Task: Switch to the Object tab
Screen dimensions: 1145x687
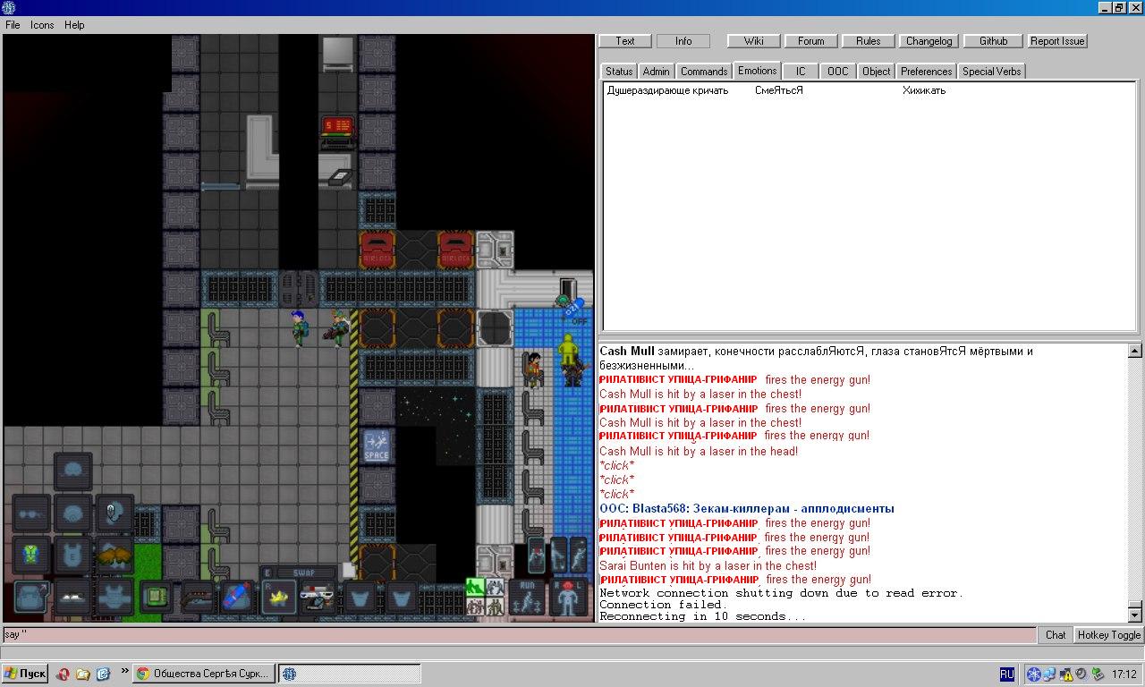Action: point(877,72)
